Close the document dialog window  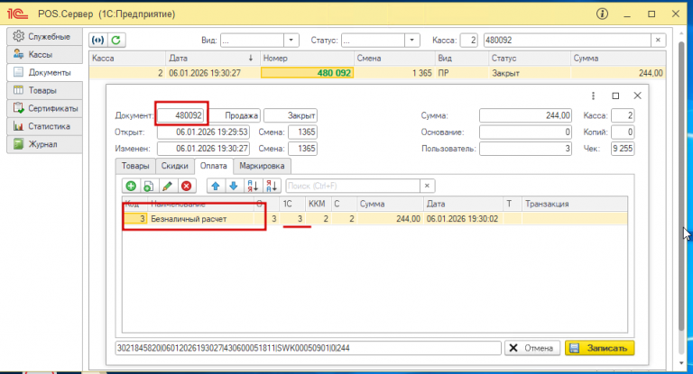637,96
